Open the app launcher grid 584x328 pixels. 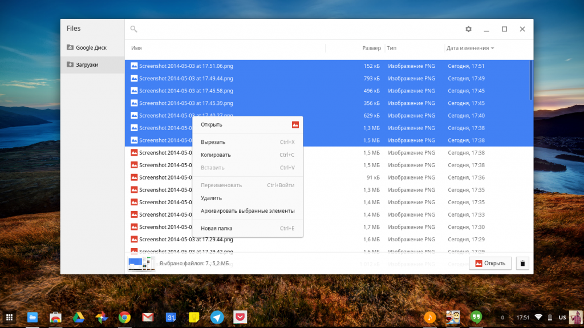[x=10, y=317]
